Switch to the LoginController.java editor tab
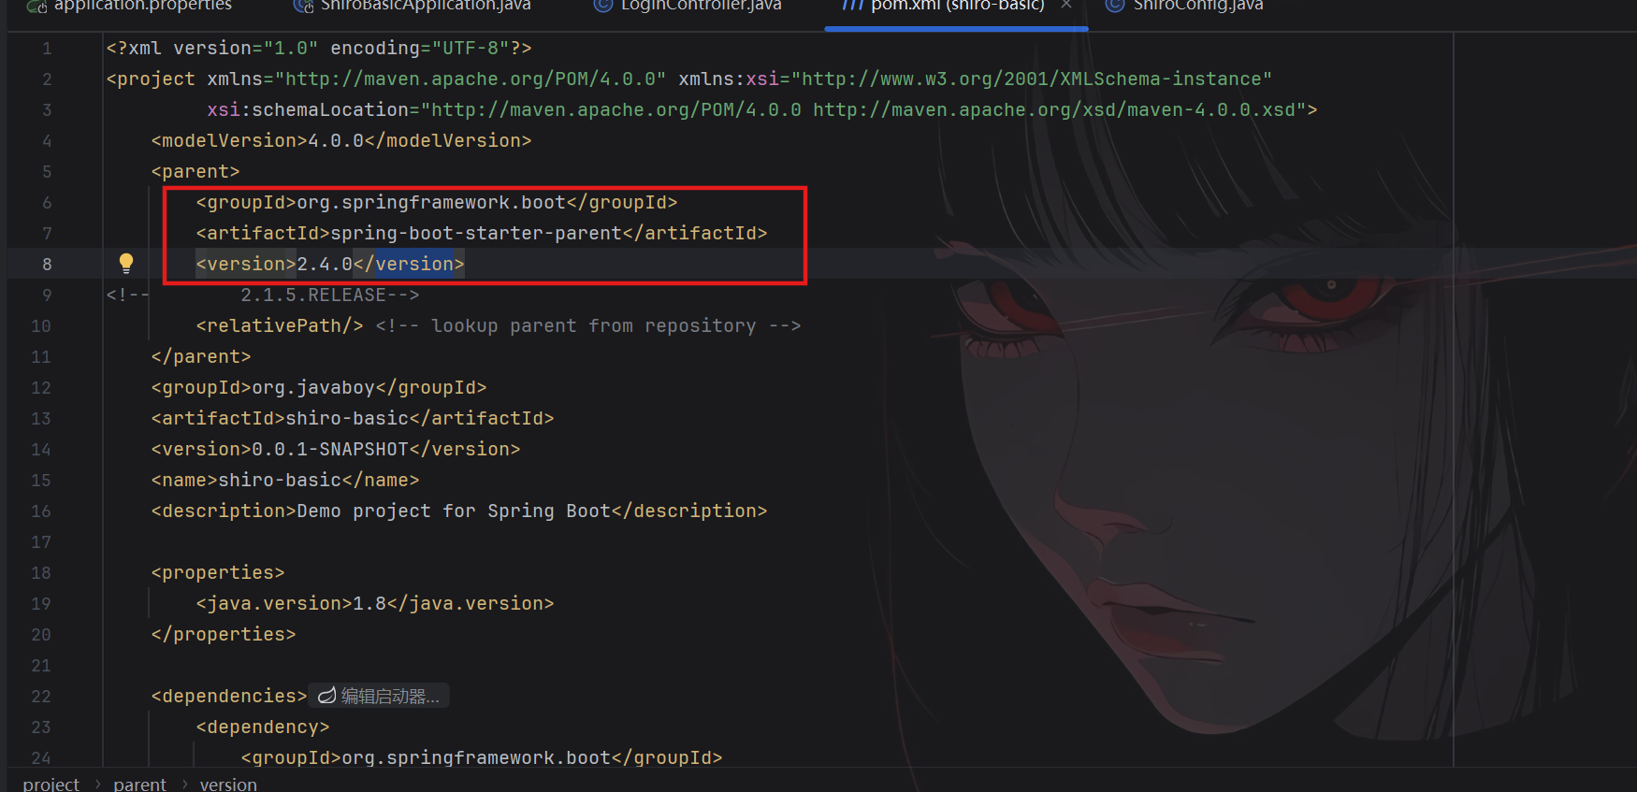Image resolution: width=1637 pixels, height=792 pixels. pos(701,6)
